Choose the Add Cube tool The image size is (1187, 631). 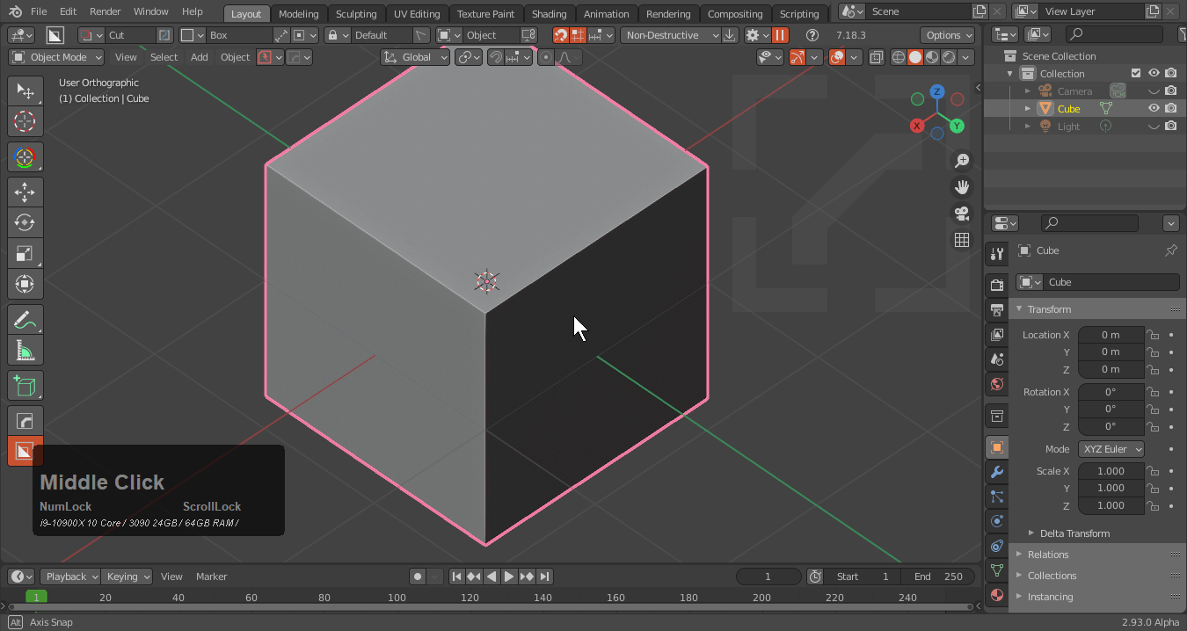click(x=25, y=386)
